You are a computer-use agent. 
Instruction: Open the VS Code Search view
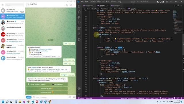79,12
